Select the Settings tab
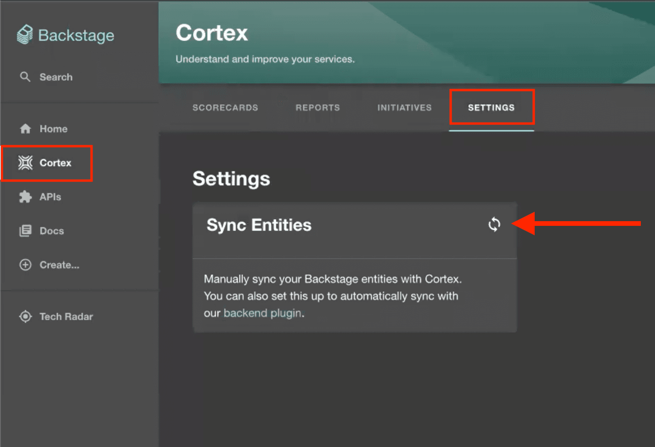This screenshot has width=655, height=447. click(491, 108)
